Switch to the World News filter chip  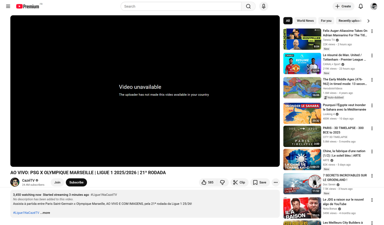pyautogui.click(x=305, y=21)
